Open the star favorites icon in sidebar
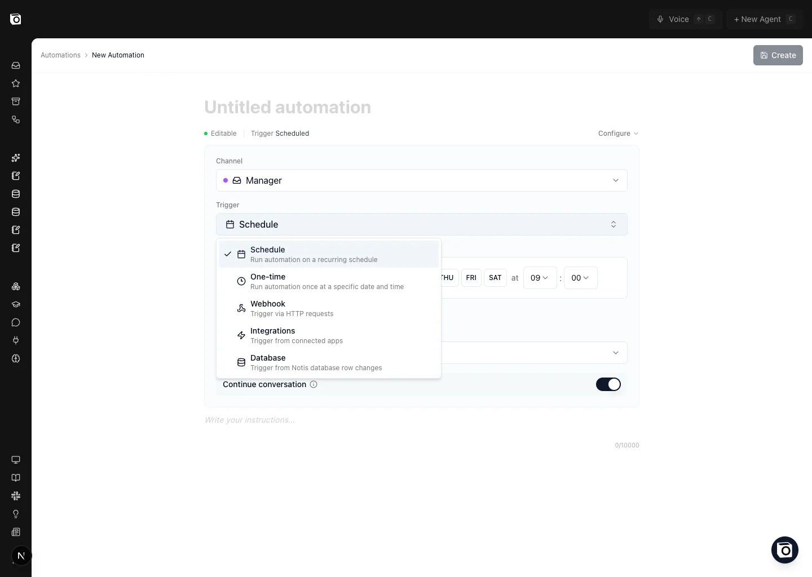 (16, 83)
